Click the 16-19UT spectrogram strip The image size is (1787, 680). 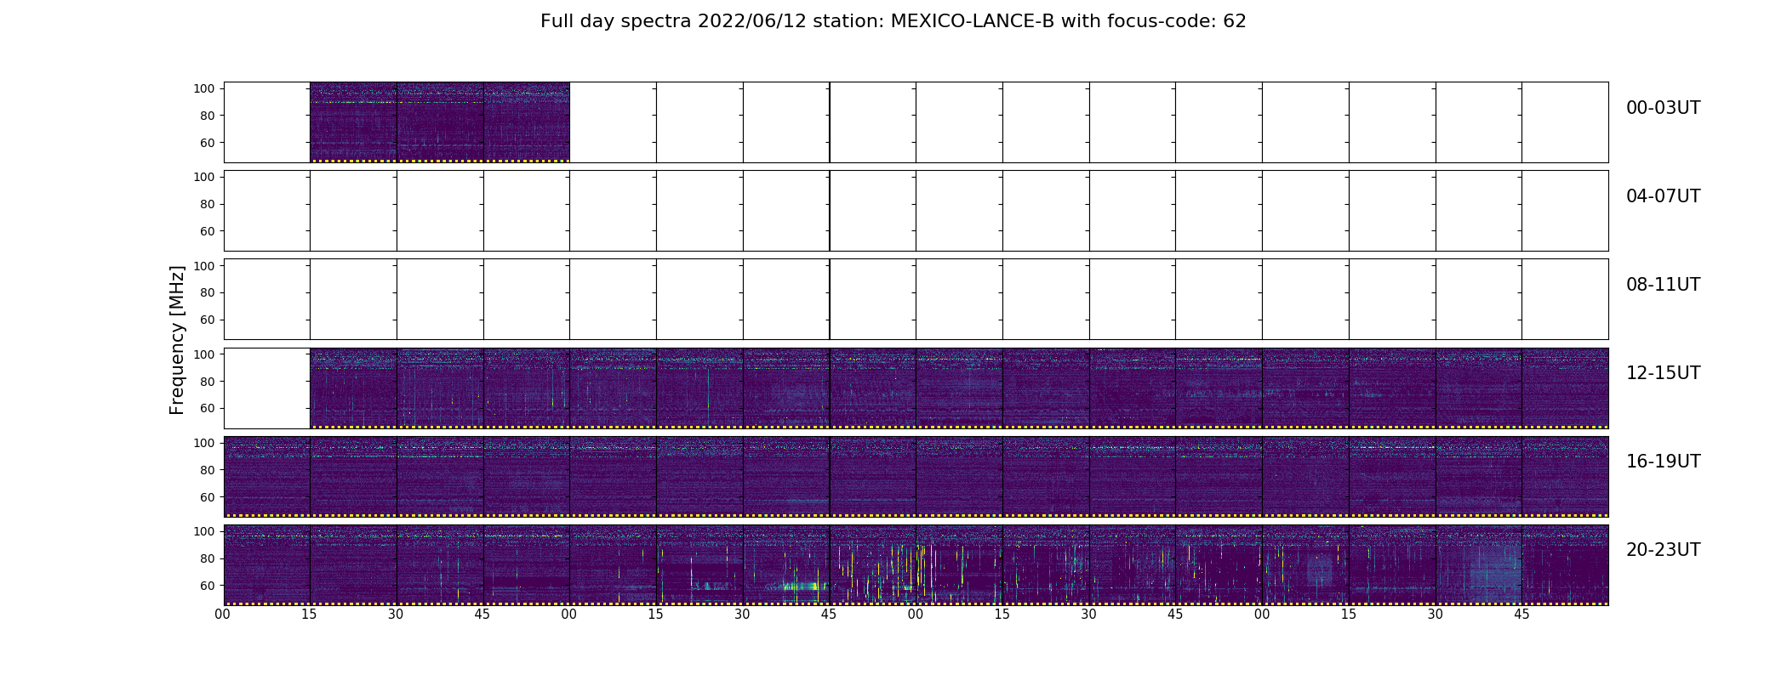(916, 477)
